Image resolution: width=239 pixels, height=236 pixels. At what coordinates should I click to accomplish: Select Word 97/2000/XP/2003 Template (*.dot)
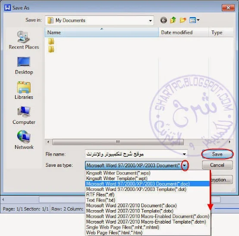(x=148, y=189)
